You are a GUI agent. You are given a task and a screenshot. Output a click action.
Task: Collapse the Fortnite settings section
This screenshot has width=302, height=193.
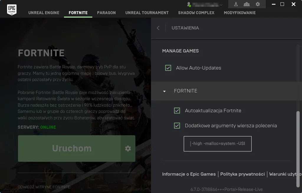164,91
